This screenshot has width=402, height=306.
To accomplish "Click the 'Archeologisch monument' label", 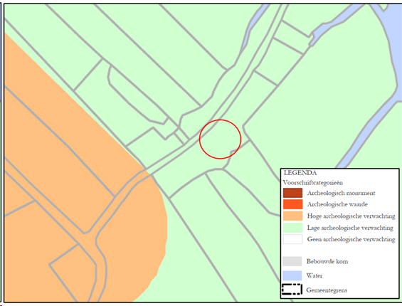I will click(341, 193).
